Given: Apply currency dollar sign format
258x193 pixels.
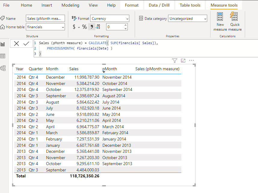Looking at the screenshot, I should point(74,27).
